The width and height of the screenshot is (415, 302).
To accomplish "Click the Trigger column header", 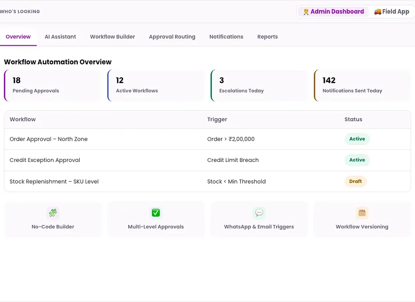I will 217,119.
